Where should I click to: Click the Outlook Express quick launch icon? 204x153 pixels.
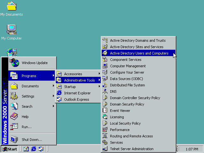coord(41,149)
